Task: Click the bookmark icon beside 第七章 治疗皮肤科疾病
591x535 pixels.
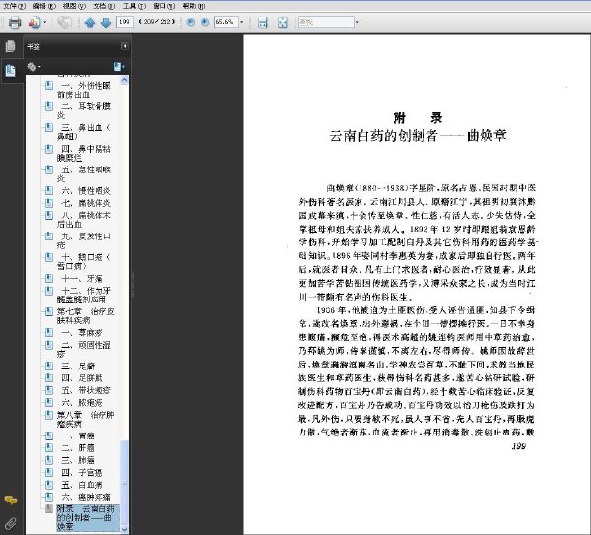Action: click(x=49, y=311)
